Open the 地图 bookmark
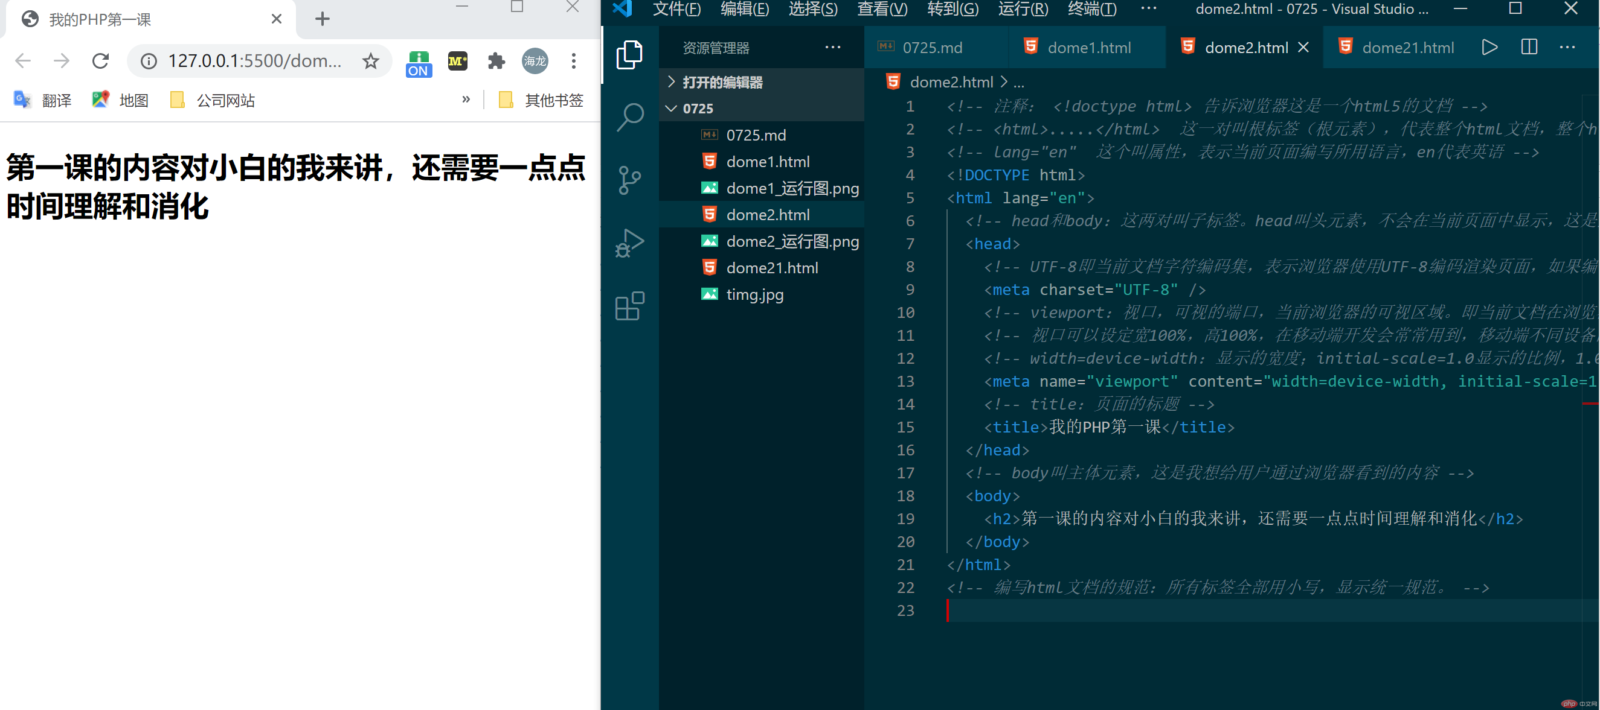Image resolution: width=1600 pixels, height=710 pixels. pos(120,100)
